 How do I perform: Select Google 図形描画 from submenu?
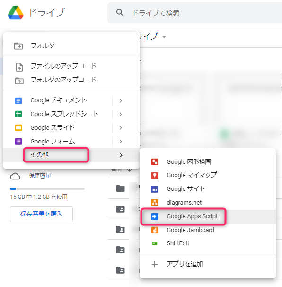click(x=208, y=162)
